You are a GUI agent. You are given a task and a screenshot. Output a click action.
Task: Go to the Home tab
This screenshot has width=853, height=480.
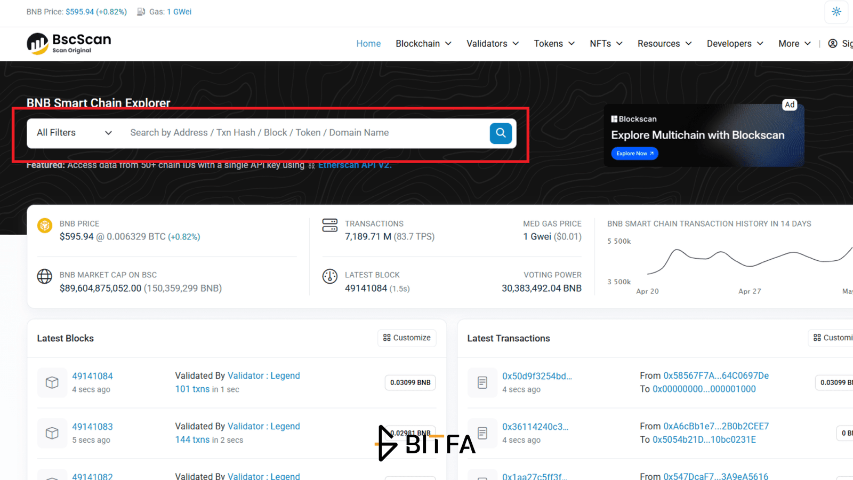[x=368, y=44]
